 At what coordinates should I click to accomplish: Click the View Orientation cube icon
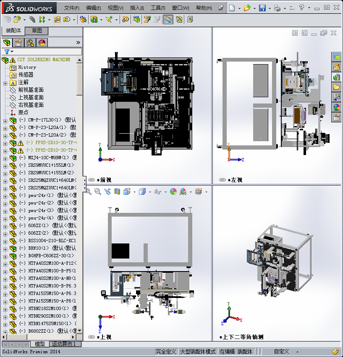[x=127, y=192]
